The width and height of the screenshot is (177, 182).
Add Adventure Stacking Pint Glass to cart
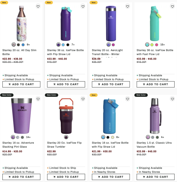pos(23,177)
